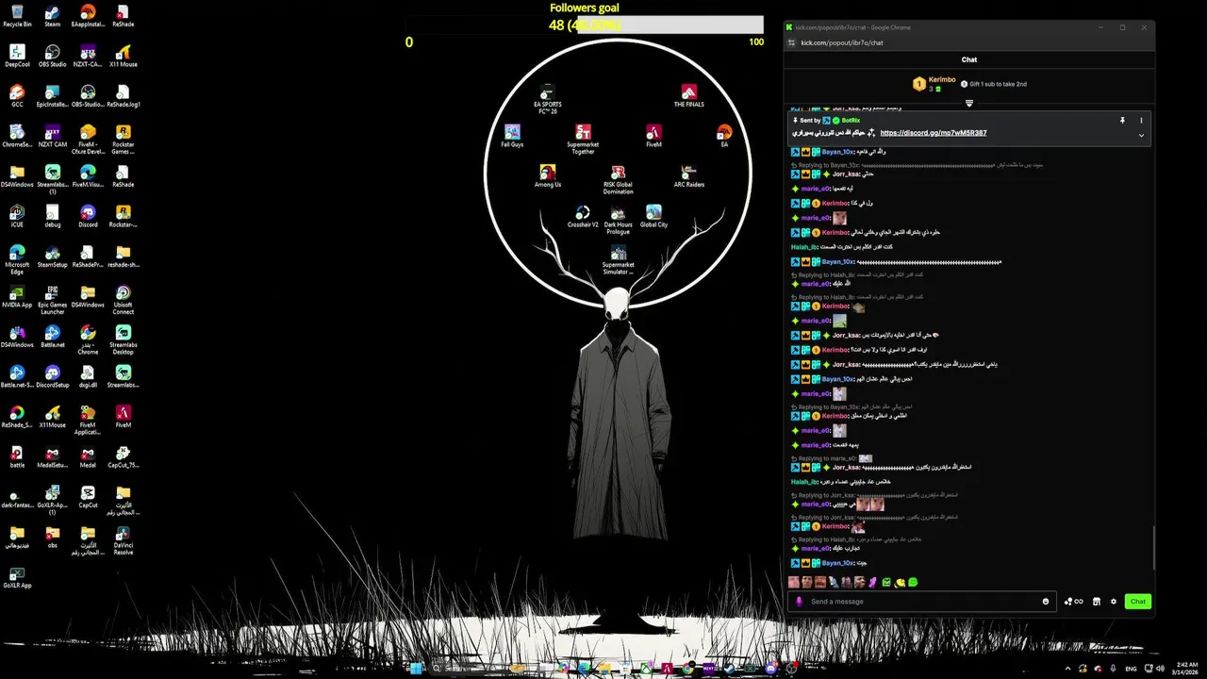Open the volume icon in system tray
The height and width of the screenshot is (679, 1207).
point(1160,668)
